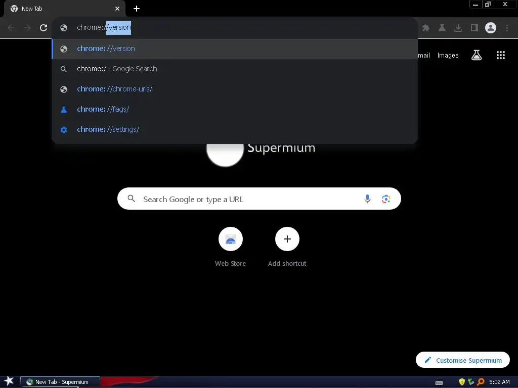
Task: Open the Downloads toolbar icon
Action: [458, 28]
